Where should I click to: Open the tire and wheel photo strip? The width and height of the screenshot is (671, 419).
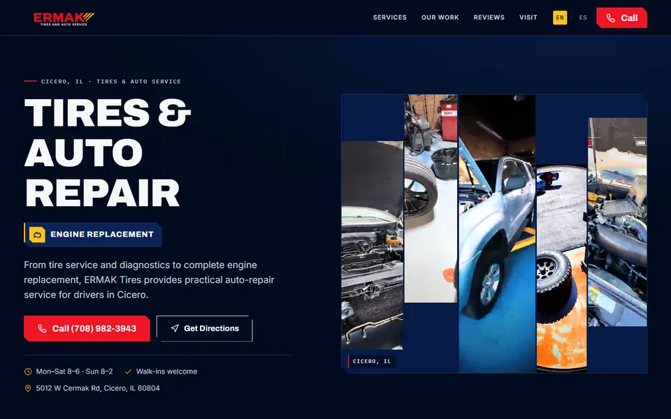click(431, 198)
